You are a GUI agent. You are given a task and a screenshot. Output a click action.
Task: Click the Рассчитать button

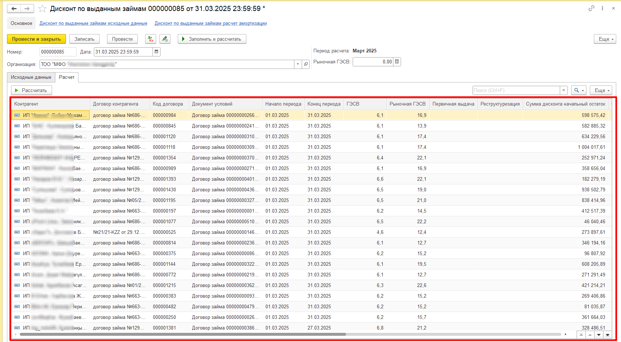tap(31, 90)
